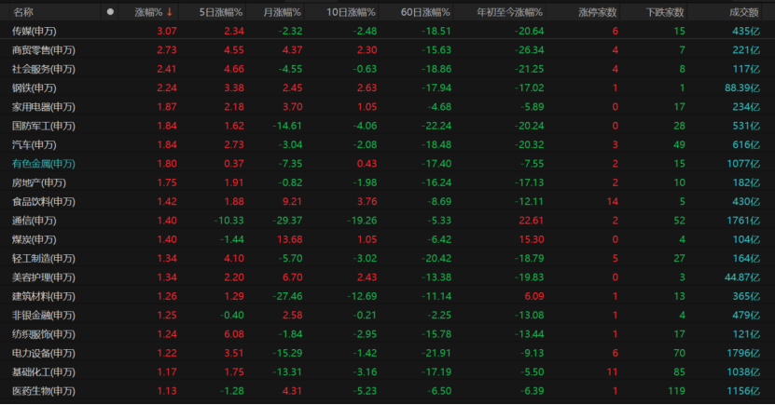Click decliners count 119 for 医药生物
The width and height of the screenshot is (775, 405).
[677, 391]
